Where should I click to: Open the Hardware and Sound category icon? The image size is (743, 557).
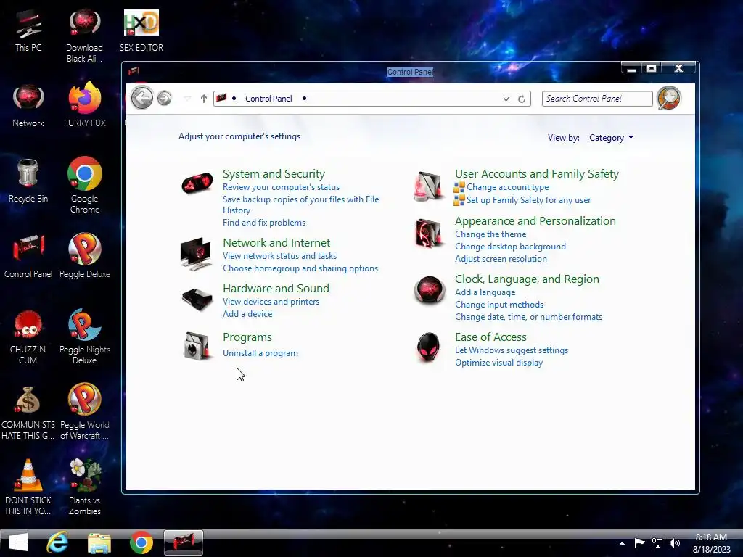[x=197, y=300]
